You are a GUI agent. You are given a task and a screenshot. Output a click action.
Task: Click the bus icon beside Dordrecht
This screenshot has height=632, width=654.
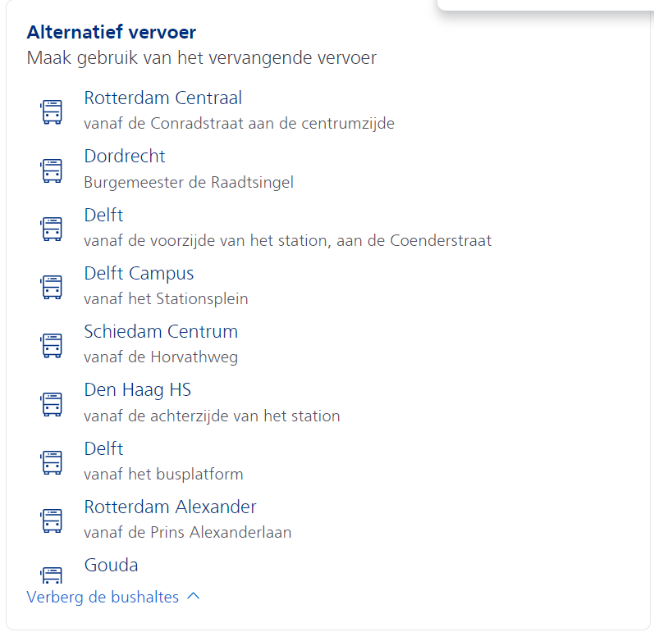pos(52,171)
